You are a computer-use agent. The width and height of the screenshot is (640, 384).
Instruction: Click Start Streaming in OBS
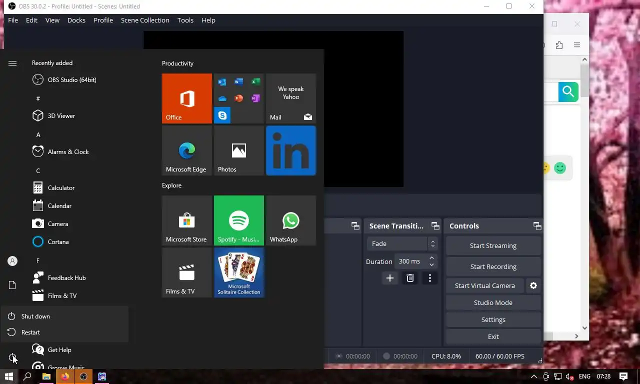pos(493,245)
